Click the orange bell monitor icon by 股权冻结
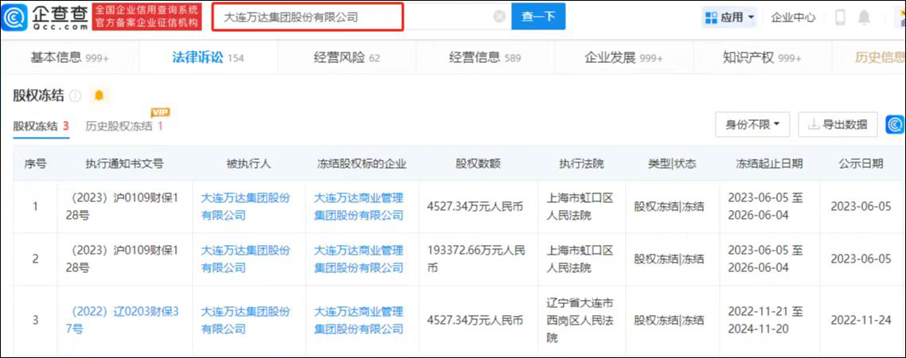Image resolution: width=906 pixels, height=358 pixels. pos(100,95)
